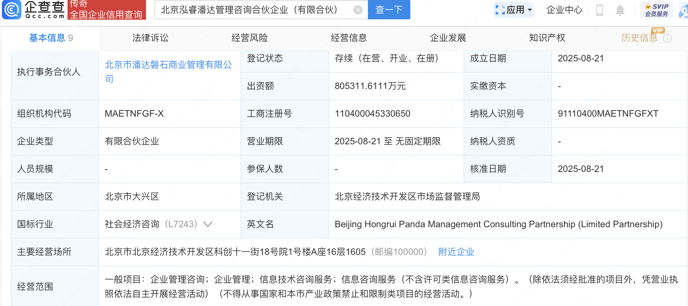Select taxpayer ID 91110400MAETNFGFXT

point(608,114)
